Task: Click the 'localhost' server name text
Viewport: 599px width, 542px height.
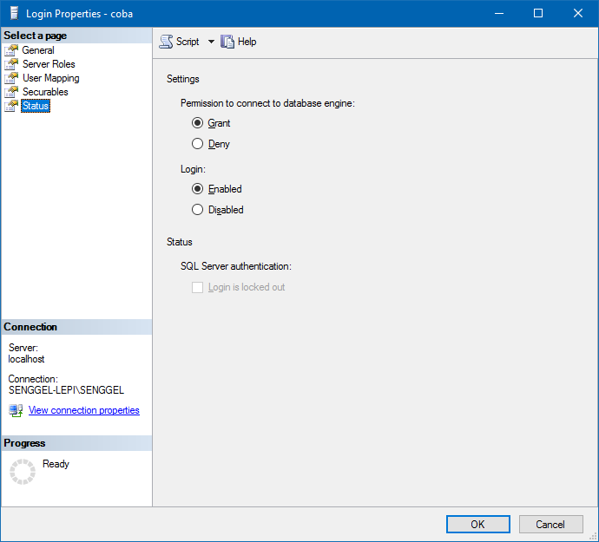Action: click(x=26, y=359)
